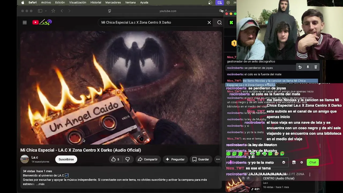
Task: Open La.c channel name link
Action: [35, 158]
